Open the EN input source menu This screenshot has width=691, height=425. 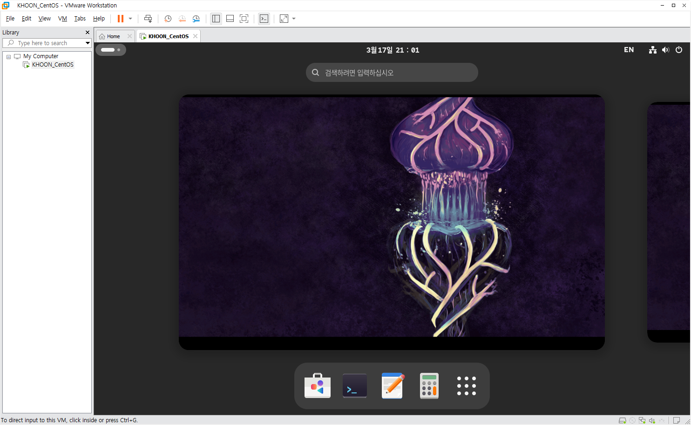pos(629,50)
